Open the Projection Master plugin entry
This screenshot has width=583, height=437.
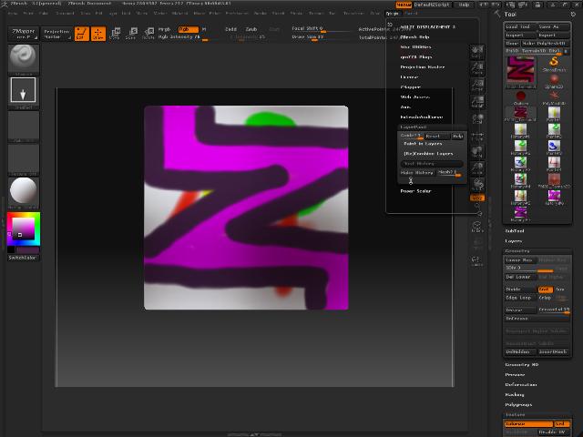coord(423,66)
